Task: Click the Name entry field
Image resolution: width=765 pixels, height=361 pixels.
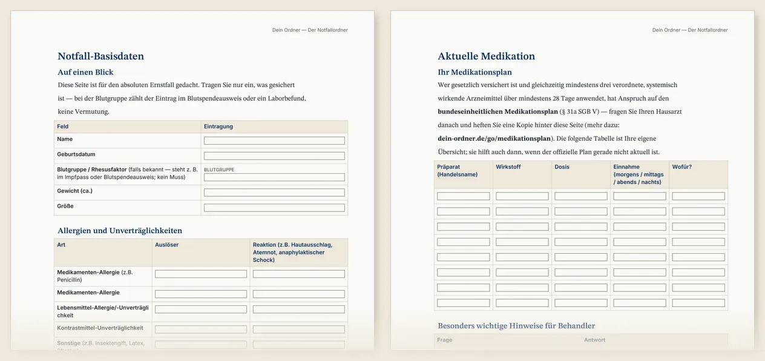Action: tap(274, 141)
